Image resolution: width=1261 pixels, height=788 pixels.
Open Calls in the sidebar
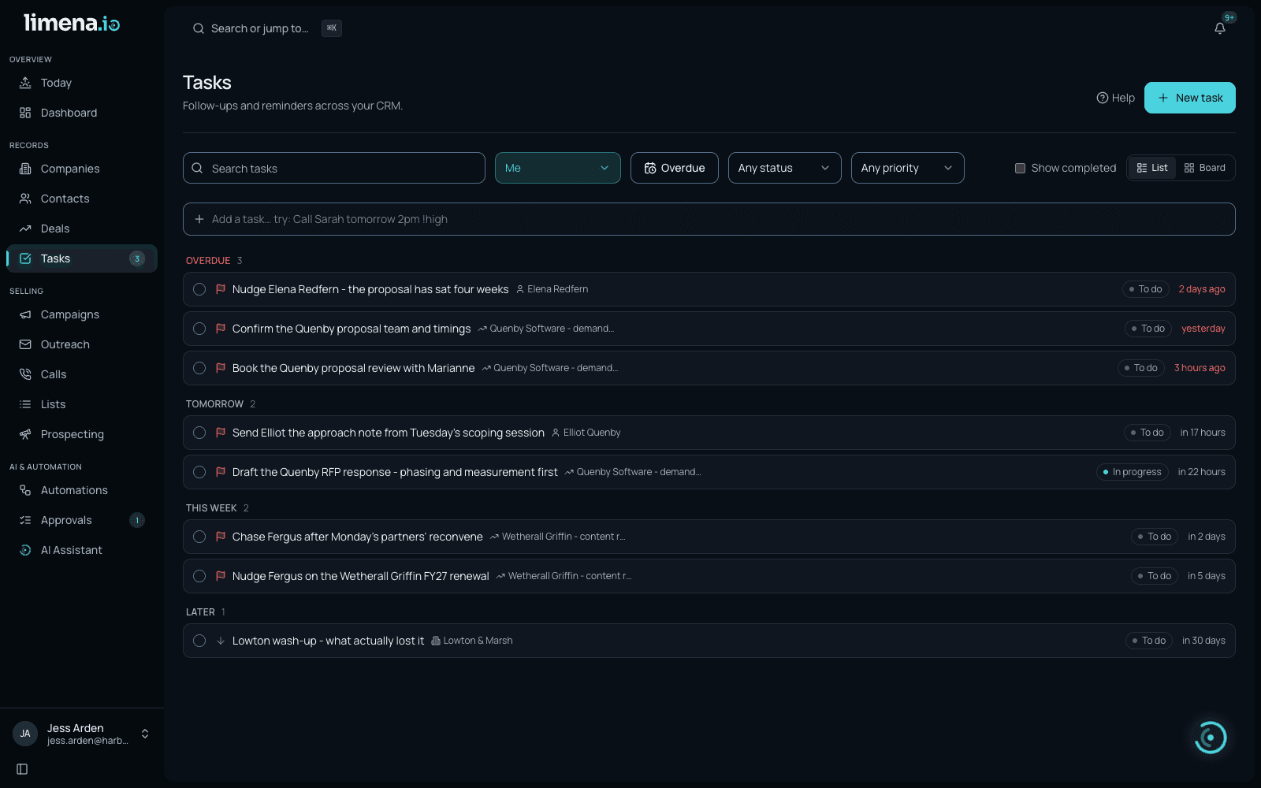click(x=82, y=374)
